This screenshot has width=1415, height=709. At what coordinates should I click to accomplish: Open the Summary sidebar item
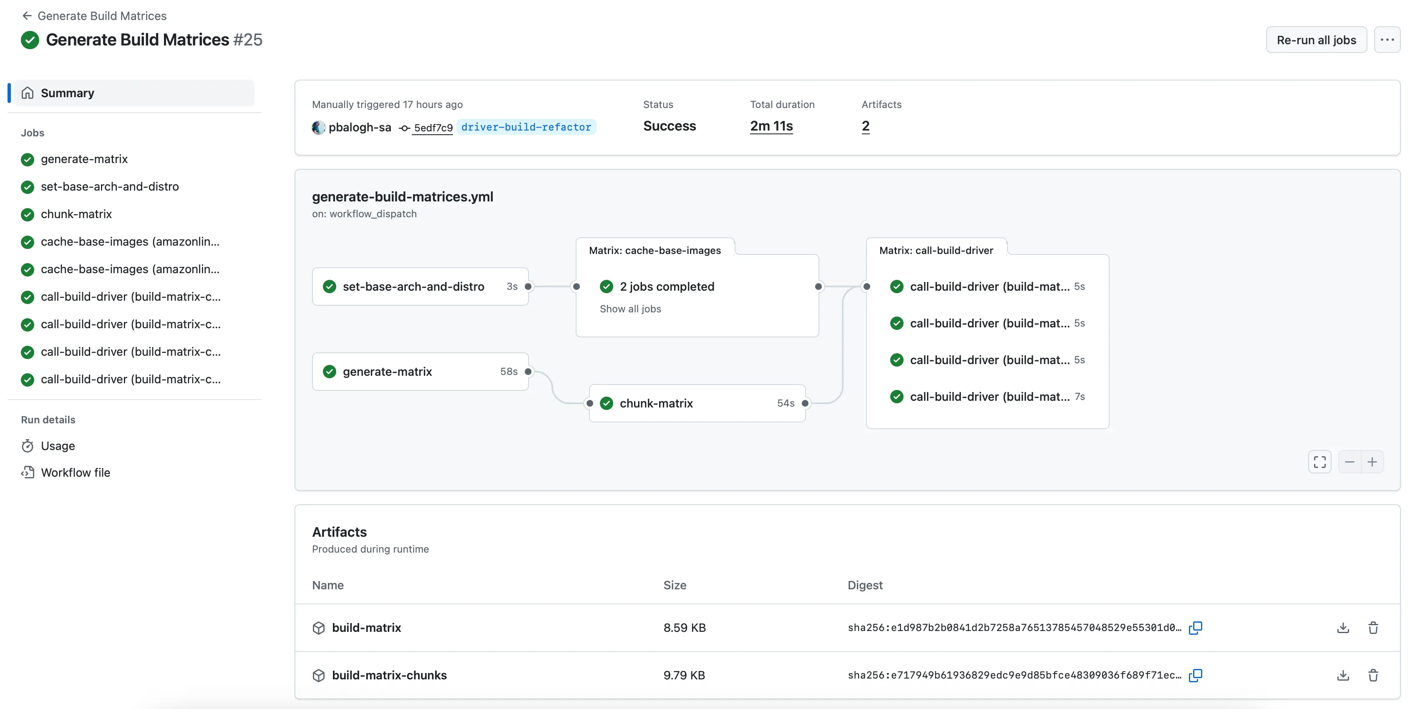67,93
